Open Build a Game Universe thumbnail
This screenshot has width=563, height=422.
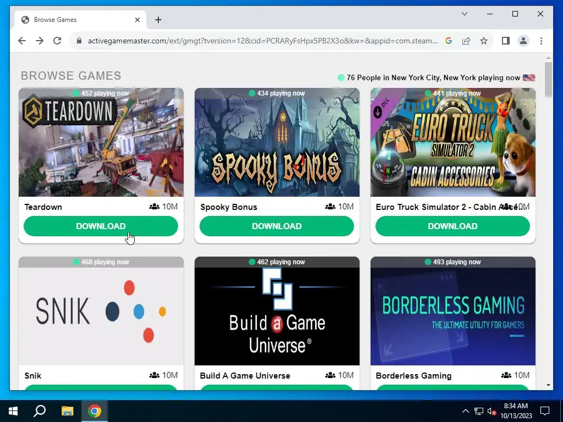tap(277, 311)
